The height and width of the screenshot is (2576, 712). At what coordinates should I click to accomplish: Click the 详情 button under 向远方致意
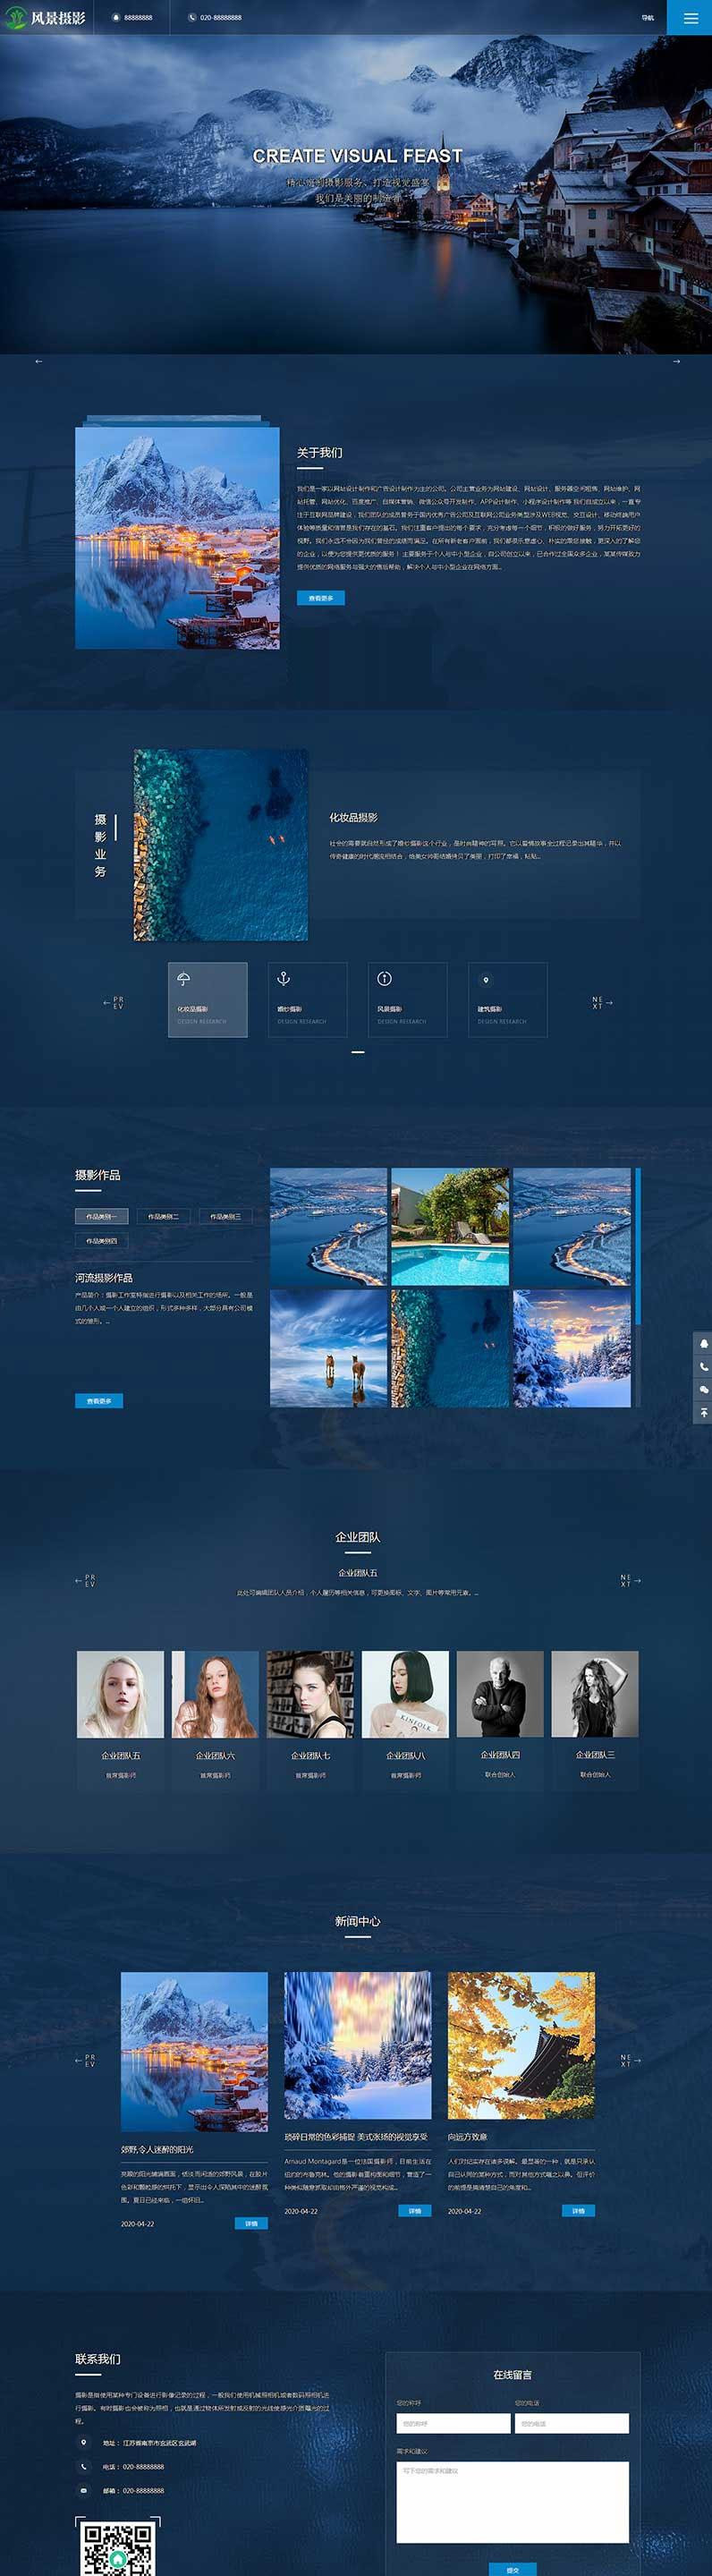click(577, 2210)
